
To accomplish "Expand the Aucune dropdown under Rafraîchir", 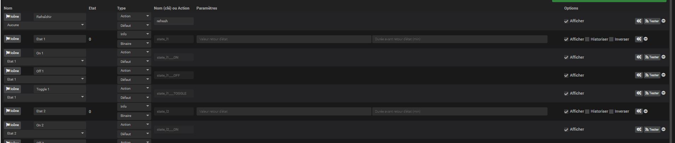I will [45, 25].
